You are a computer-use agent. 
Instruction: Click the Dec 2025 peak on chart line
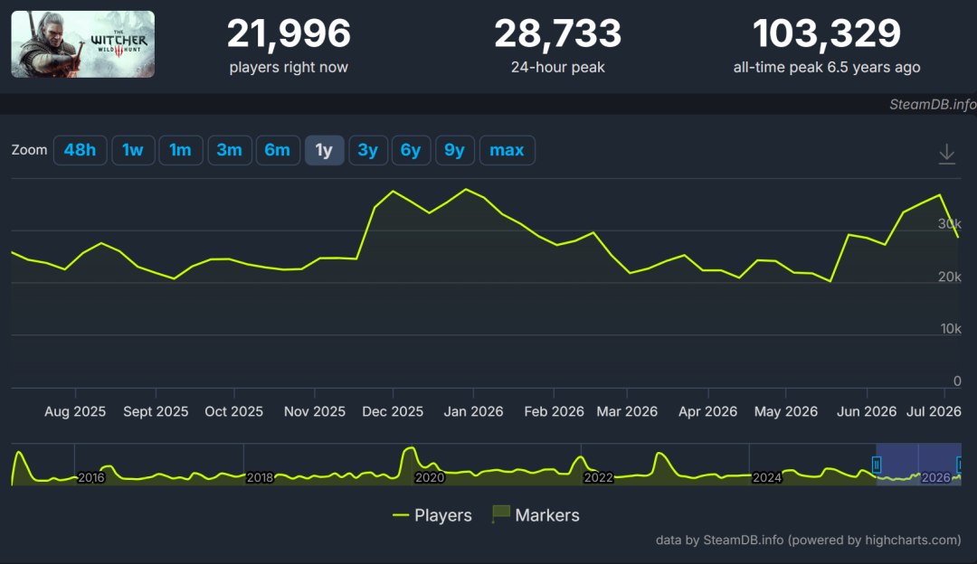click(393, 191)
